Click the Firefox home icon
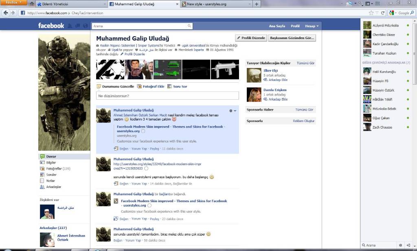The image size is (417, 251). [32, 4]
